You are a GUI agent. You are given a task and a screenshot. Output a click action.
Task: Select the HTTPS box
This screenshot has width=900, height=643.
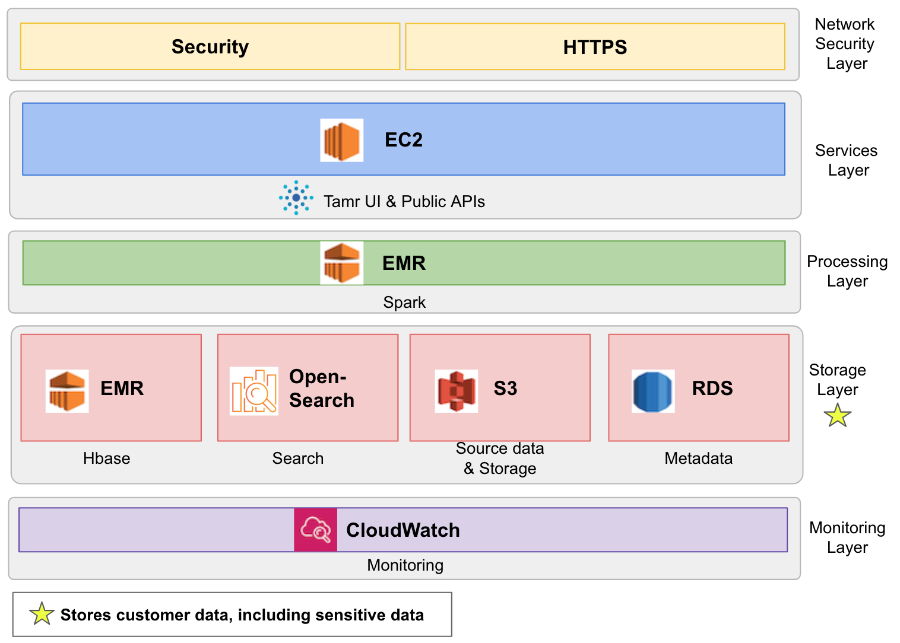tap(595, 46)
